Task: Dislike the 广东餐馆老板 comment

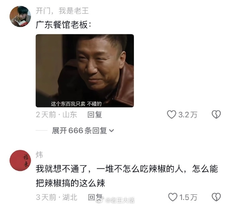Action: coord(216,115)
